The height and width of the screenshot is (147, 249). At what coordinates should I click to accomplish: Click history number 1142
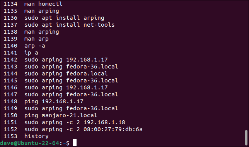[10, 60]
